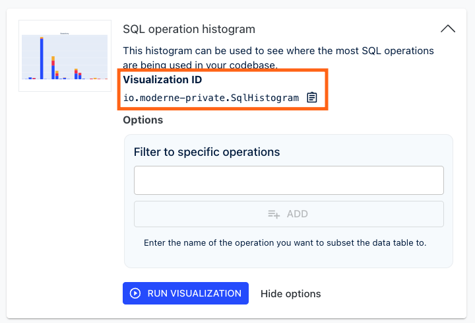Collapse the SQL operation histogram card chevron
Screen dimensions: 475x323
448,29
